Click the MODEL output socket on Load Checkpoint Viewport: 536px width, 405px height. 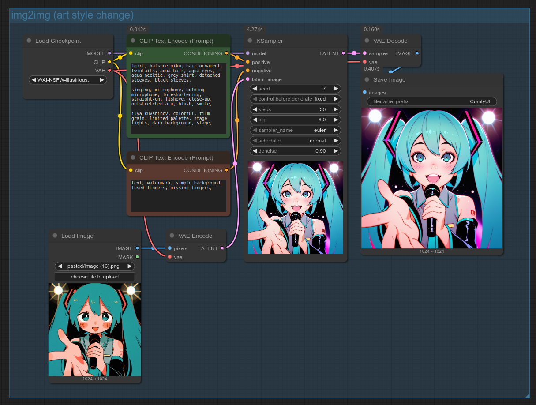110,53
